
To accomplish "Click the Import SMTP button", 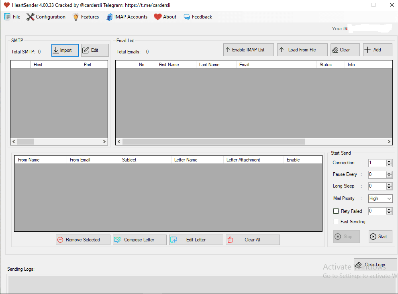I will [x=65, y=50].
